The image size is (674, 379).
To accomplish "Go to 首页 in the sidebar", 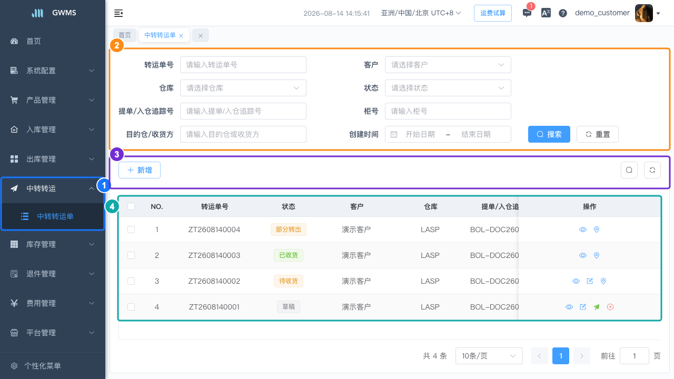I will [x=53, y=41].
